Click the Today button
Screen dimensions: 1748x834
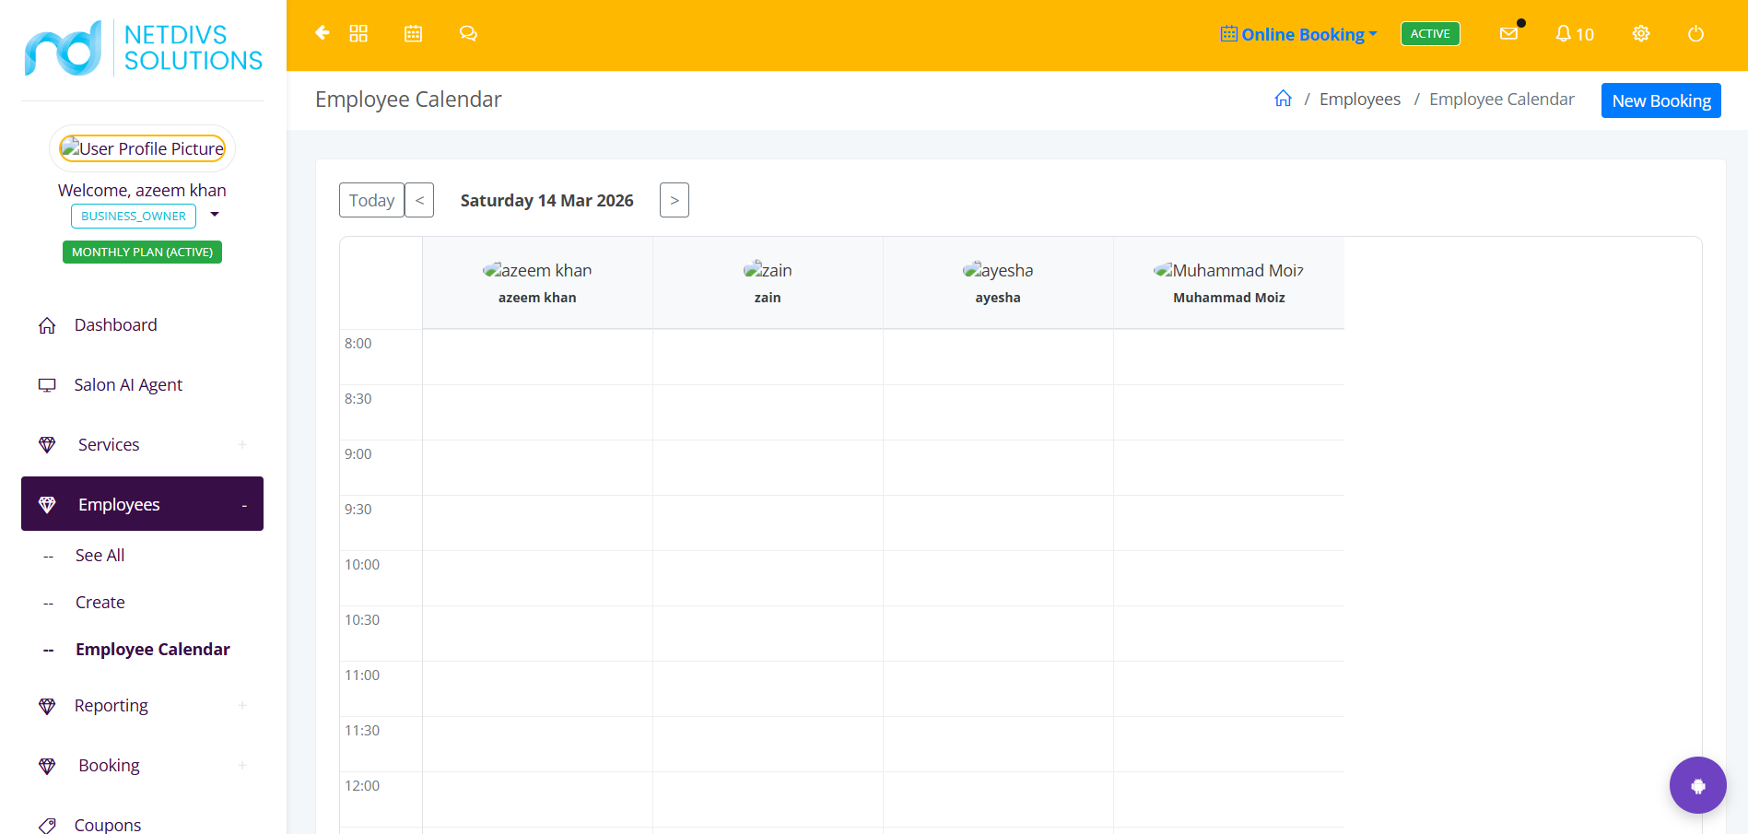coord(371,200)
